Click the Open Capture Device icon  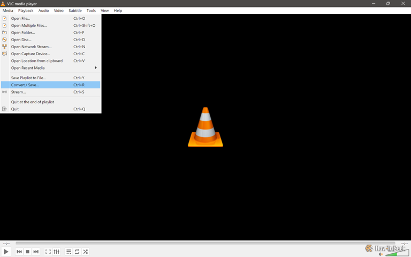click(4, 54)
